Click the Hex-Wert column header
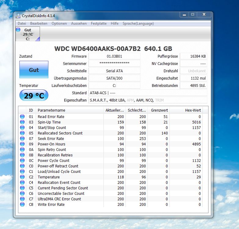The image size is (239, 229). click(x=186, y=110)
